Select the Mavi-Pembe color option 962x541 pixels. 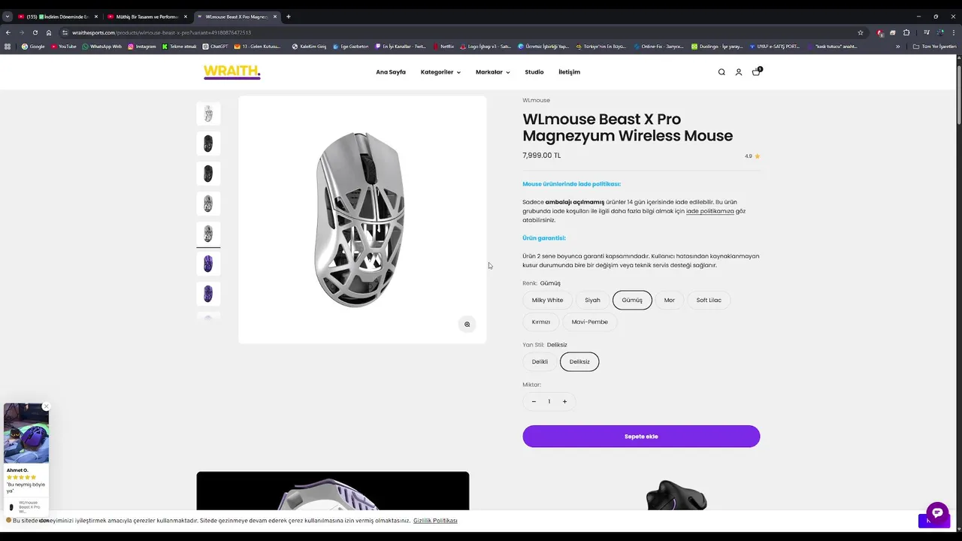click(589, 322)
